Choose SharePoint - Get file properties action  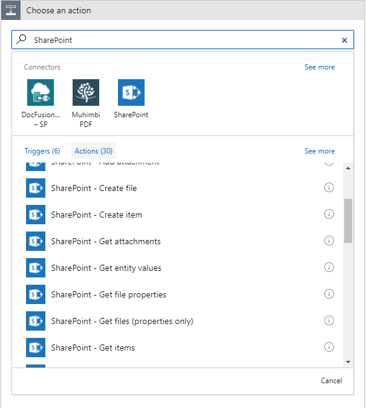coord(109,294)
